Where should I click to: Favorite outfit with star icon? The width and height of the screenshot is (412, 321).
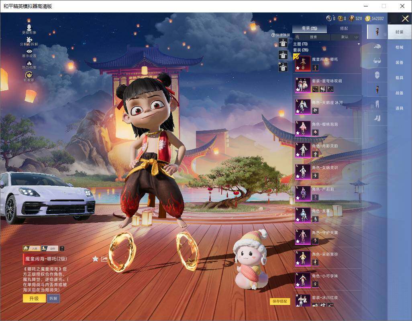(x=96, y=259)
